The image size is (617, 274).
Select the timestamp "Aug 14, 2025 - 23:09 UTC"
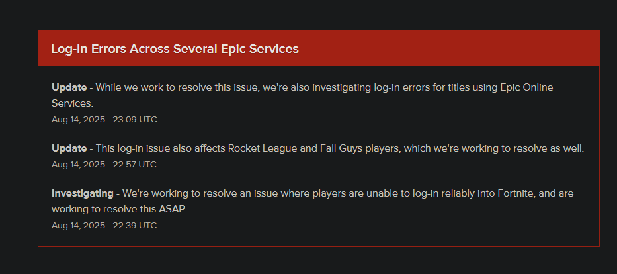[x=104, y=120]
